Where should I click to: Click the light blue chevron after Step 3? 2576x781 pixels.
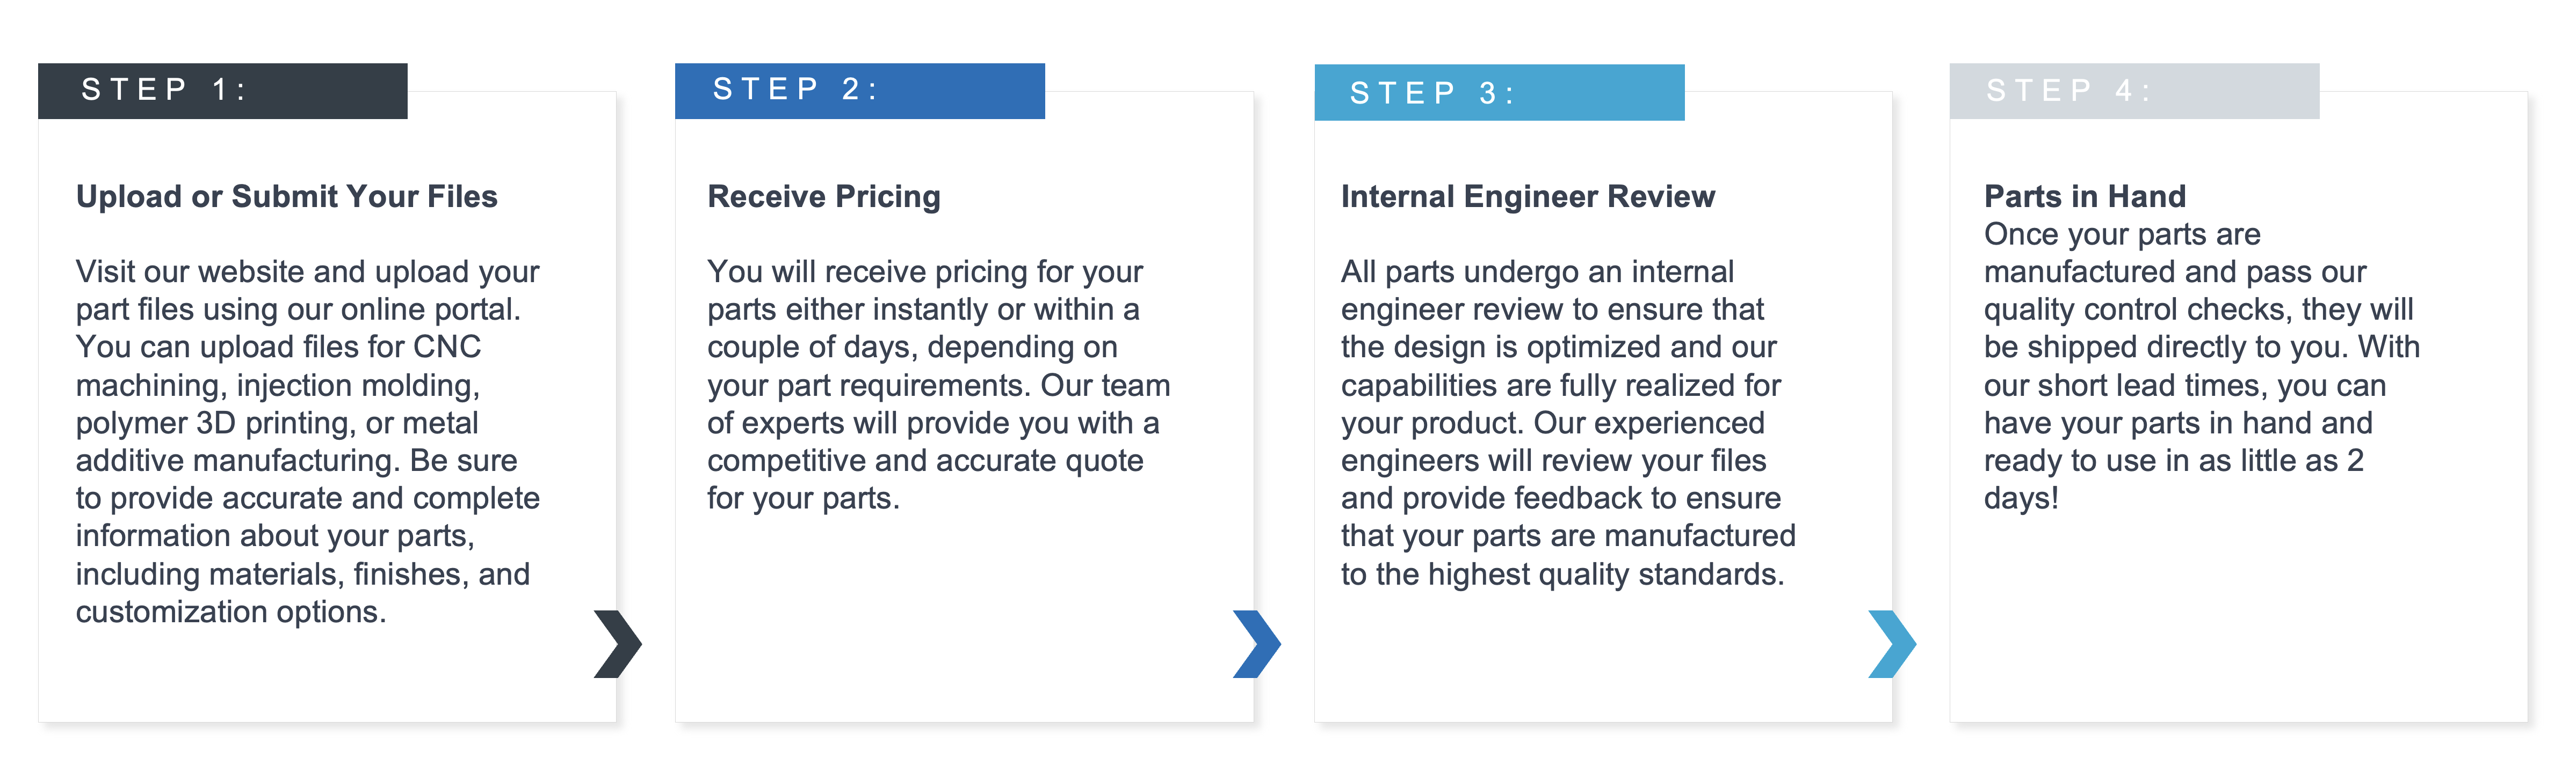tap(1892, 644)
